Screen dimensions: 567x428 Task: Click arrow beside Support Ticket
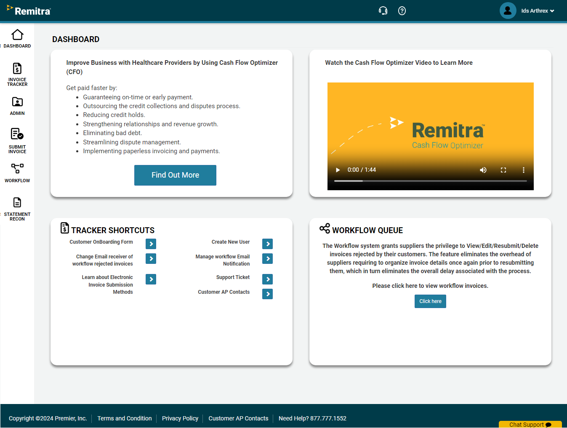click(x=267, y=279)
